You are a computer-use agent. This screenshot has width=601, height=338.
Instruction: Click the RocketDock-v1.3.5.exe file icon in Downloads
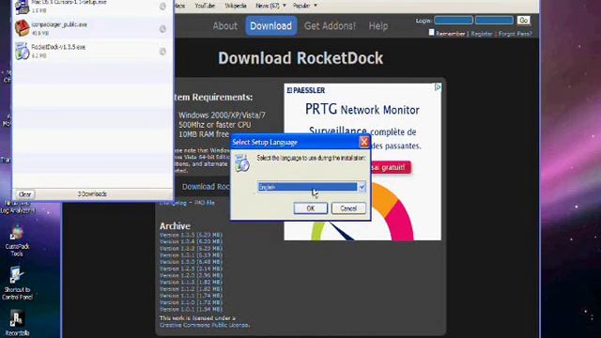click(22, 51)
